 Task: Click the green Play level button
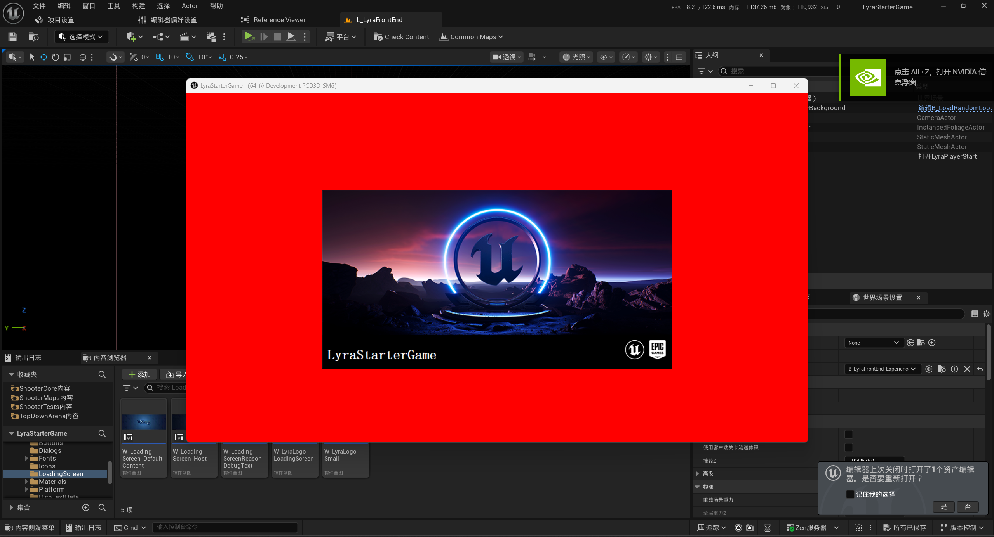tap(249, 36)
